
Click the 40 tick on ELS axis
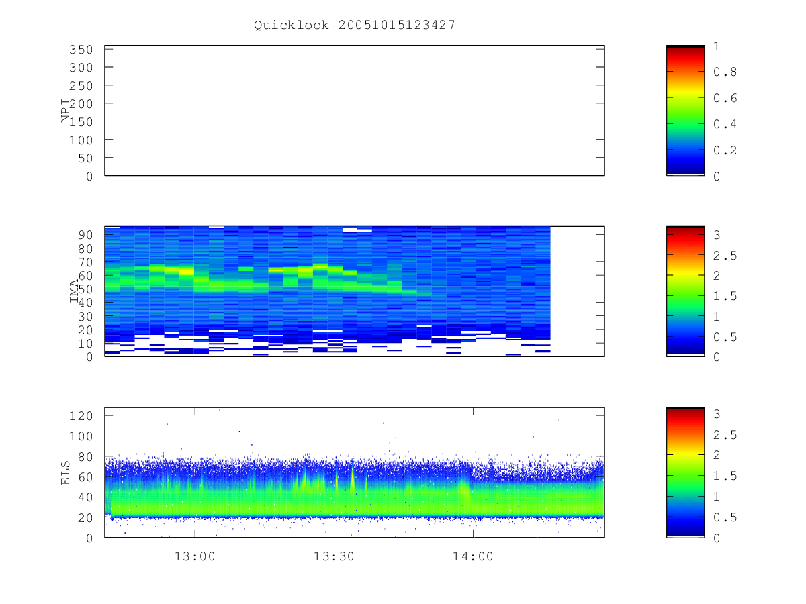(85, 497)
